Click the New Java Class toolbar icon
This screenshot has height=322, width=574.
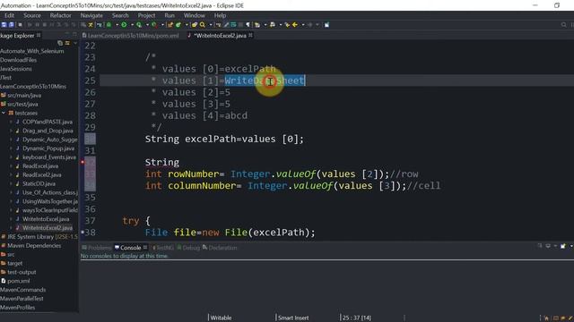(178, 25)
